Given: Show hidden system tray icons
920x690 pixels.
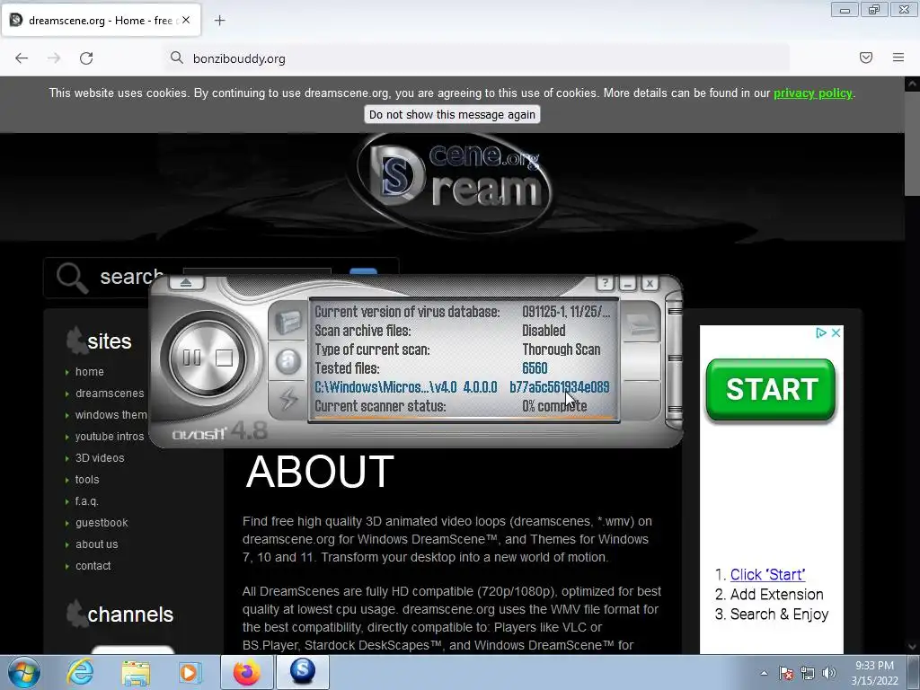Looking at the screenshot, I should 764,673.
